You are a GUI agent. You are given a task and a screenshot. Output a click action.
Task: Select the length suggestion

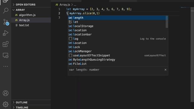pyautogui.click(x=117, y=18)
